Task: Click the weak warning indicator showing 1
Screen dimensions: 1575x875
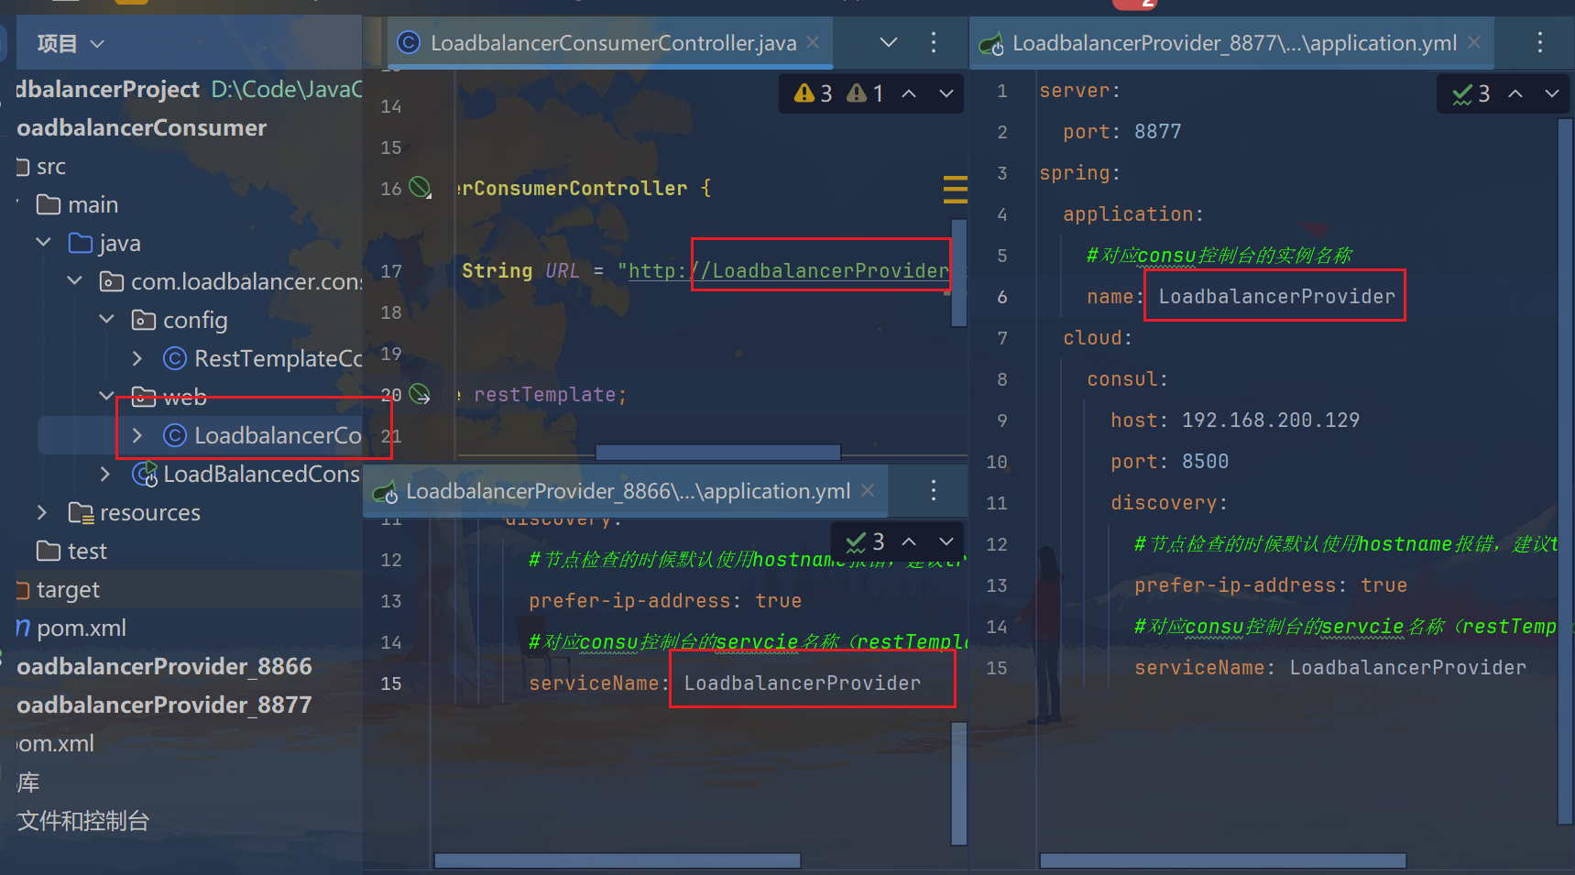Action: click(866, 93)
